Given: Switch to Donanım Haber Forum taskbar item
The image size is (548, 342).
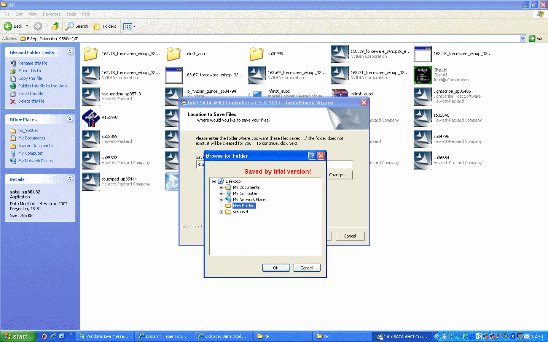Looking at the screenshot, I should coord(164,336).
